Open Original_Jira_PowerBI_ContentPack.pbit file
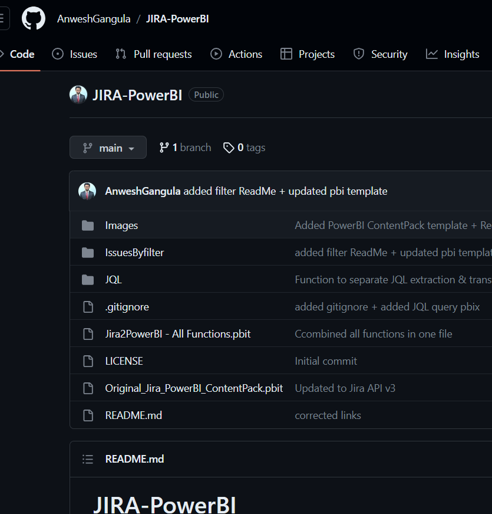This screenshot has width=492, height=514. pos(194,388)
